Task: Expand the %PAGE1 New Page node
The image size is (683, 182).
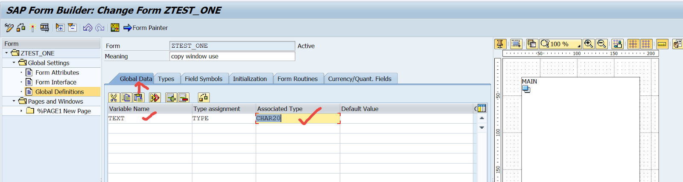Action: [21, 111]
